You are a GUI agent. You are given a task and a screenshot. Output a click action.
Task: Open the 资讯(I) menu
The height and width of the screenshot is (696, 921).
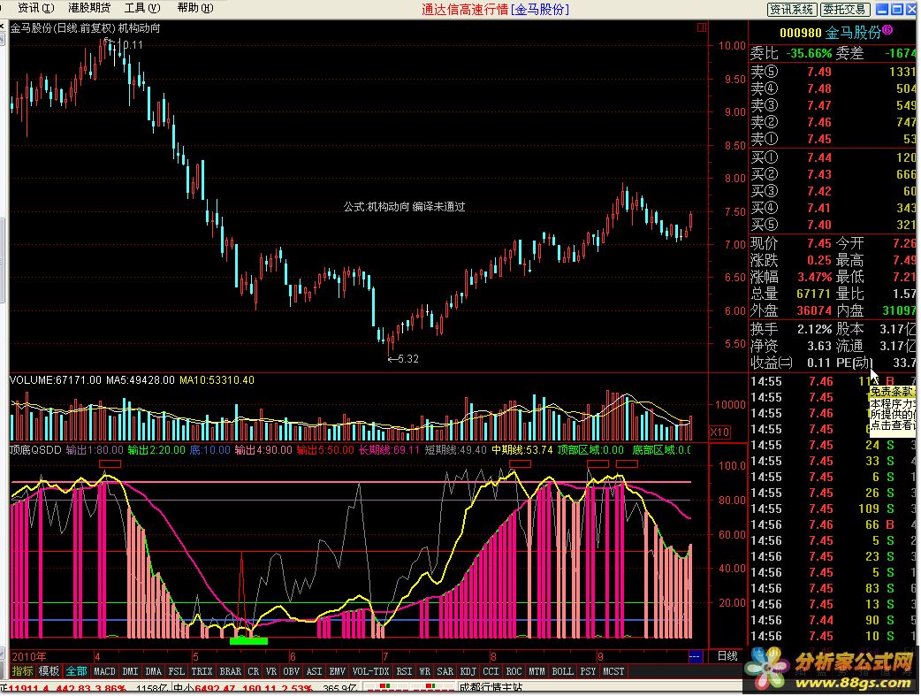tap(36, 8)
